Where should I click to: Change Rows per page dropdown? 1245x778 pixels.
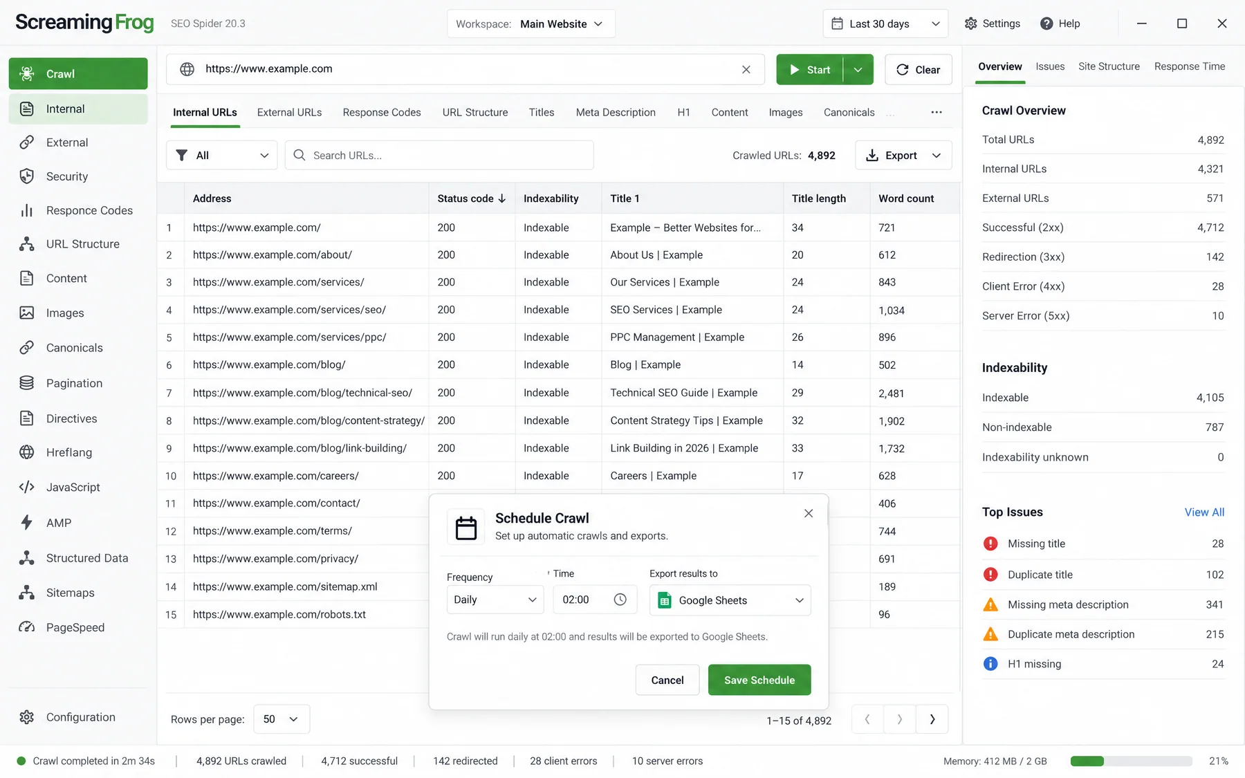(282, 719)
